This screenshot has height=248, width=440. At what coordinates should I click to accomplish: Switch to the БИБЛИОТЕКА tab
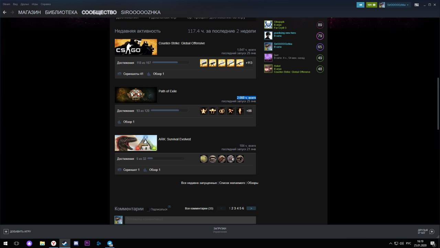[x=61, y=12]
